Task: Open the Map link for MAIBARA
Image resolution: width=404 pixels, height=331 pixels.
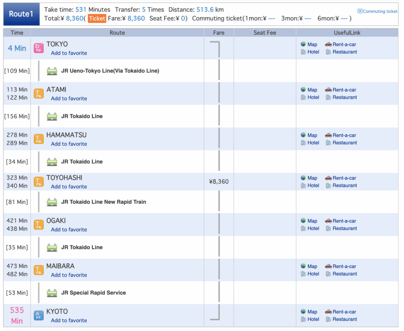Action: point(312,266)
